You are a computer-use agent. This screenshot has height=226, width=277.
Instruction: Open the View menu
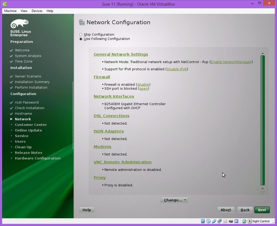click(x=24, y=11)
